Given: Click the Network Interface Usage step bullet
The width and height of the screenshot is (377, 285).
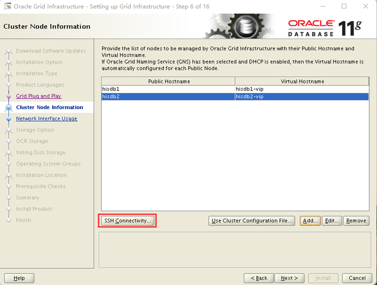Looking at the screenshot, I should [9, 119].
